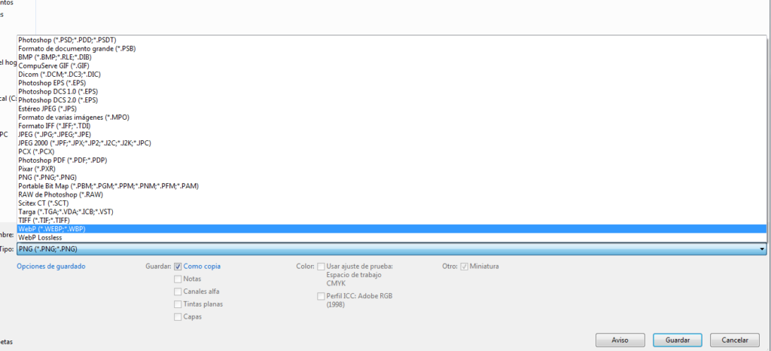Pick Photoshop DCS 1.0 (*.EPS)
This screenshot has height=351, width=771.
pyautogui.click(x=392, y=91)
